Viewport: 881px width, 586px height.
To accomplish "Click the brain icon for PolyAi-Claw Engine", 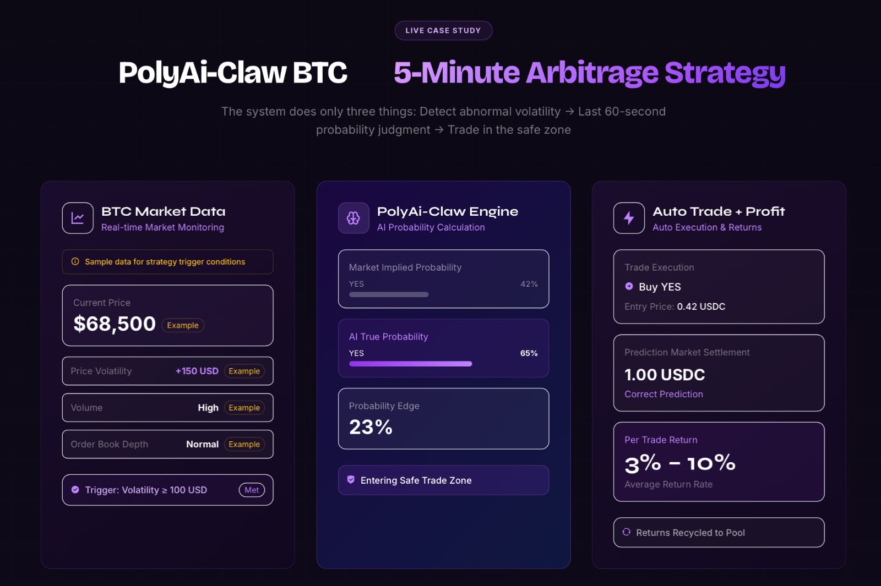I will point(354,218).
